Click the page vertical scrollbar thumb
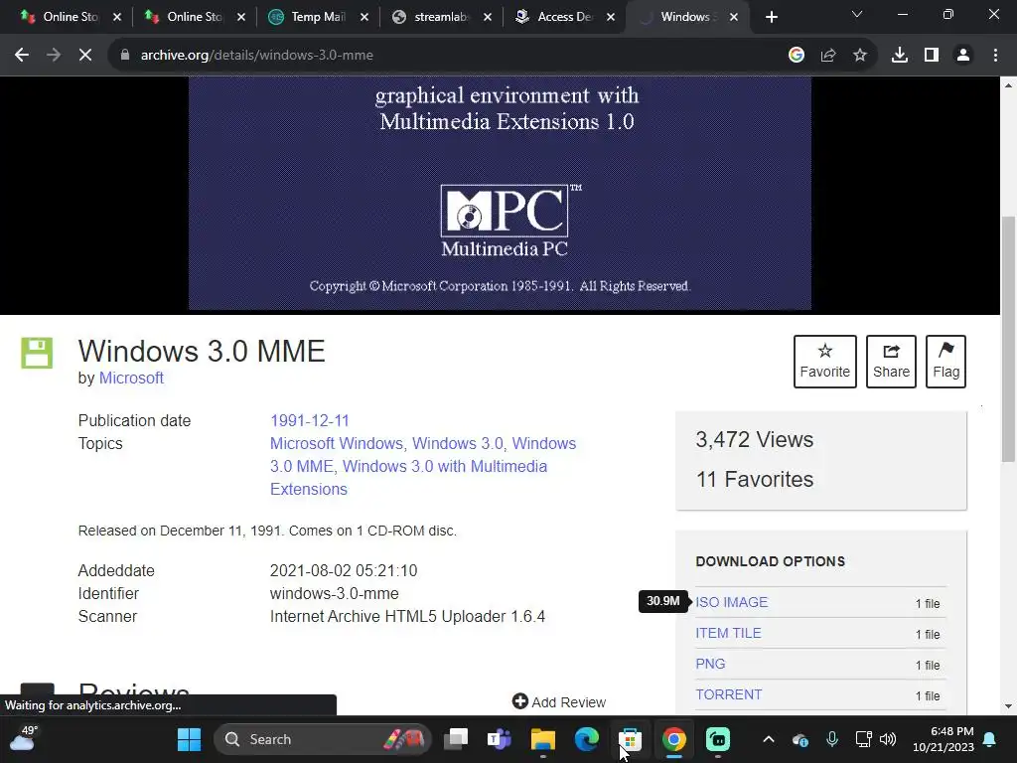 point(1009,338)
